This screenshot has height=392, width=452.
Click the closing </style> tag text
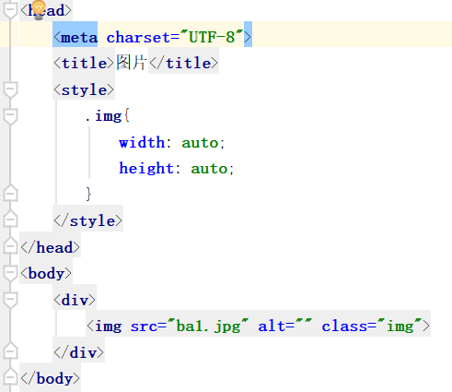click(88, 220)
